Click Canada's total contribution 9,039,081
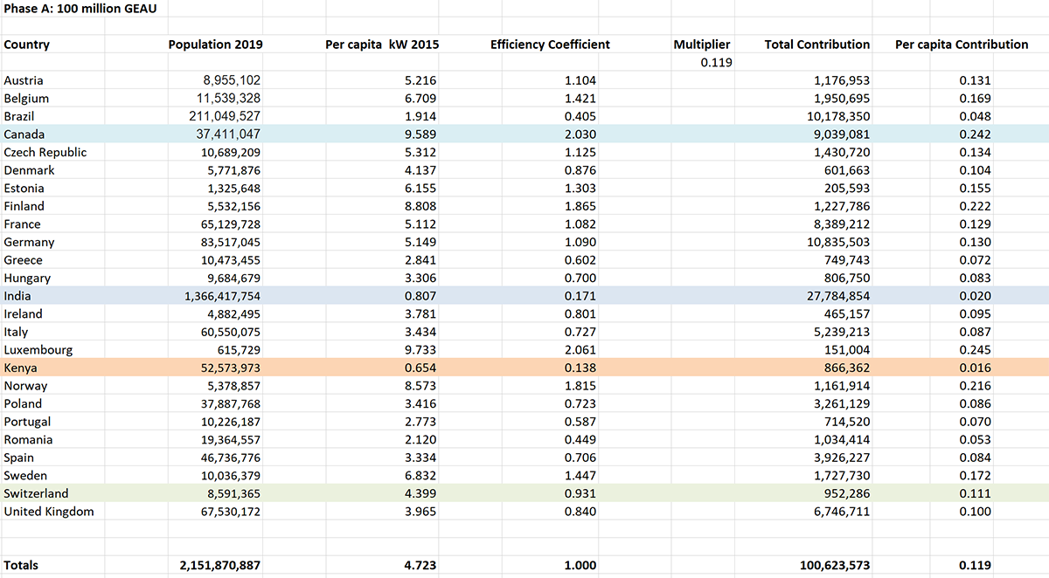The width and height of the screenshot is (1049, 578). click(x=840, y=134)
